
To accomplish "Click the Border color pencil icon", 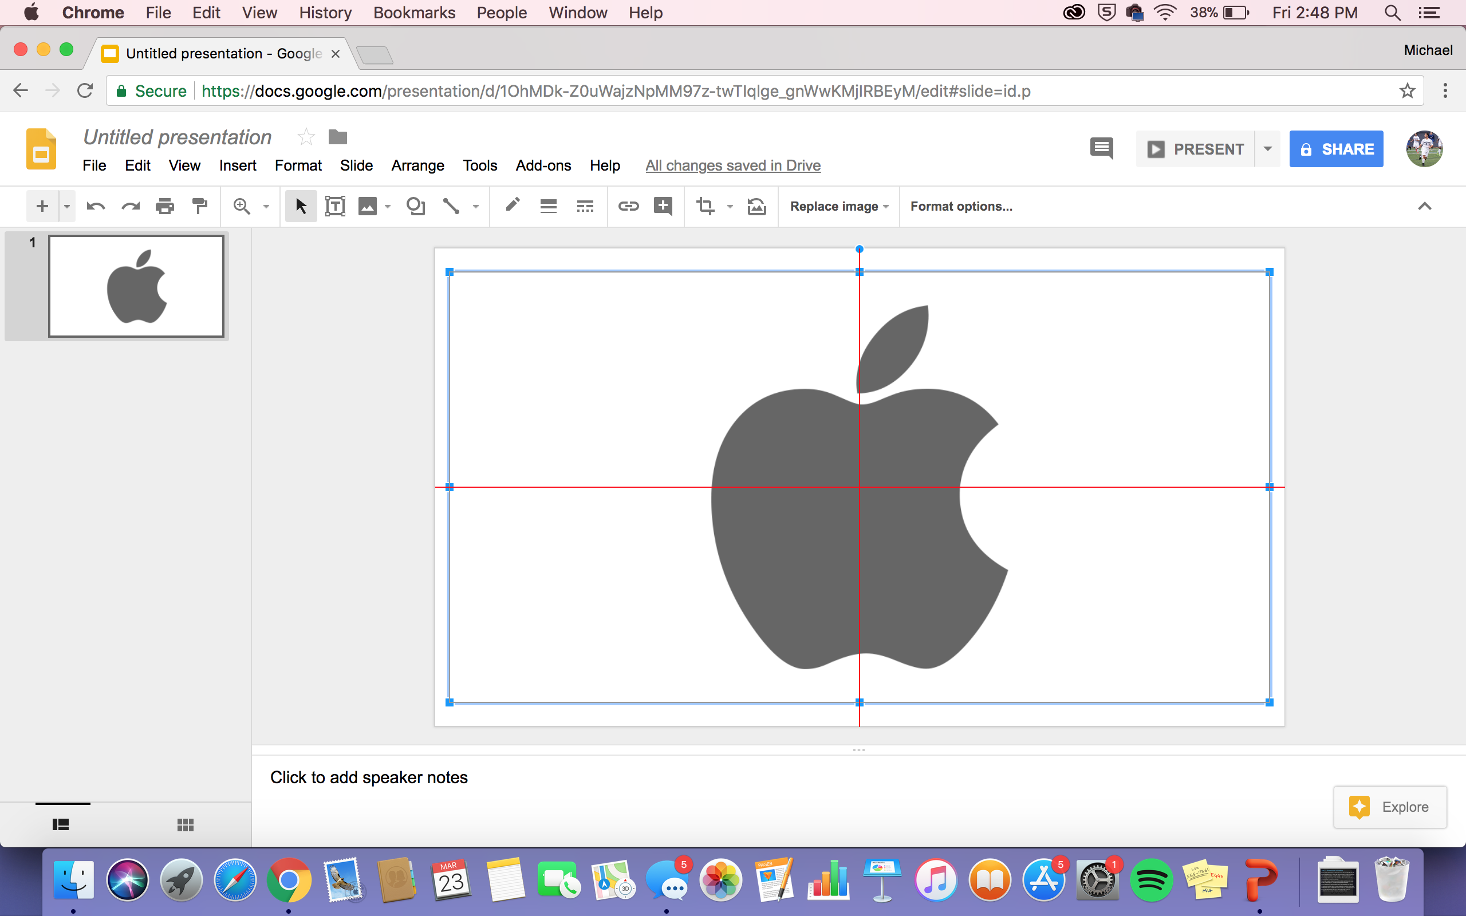I will pyautogui.click(x=513, y=206).
